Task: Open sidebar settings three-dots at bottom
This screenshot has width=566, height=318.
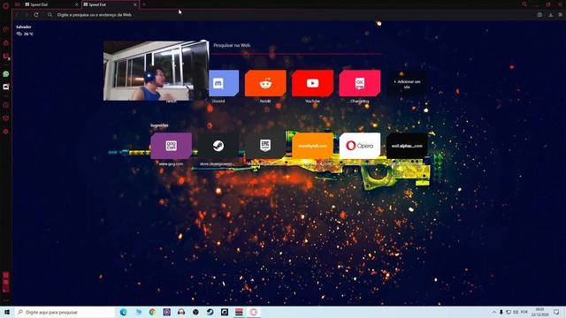Action: click(x=6, y=299)
